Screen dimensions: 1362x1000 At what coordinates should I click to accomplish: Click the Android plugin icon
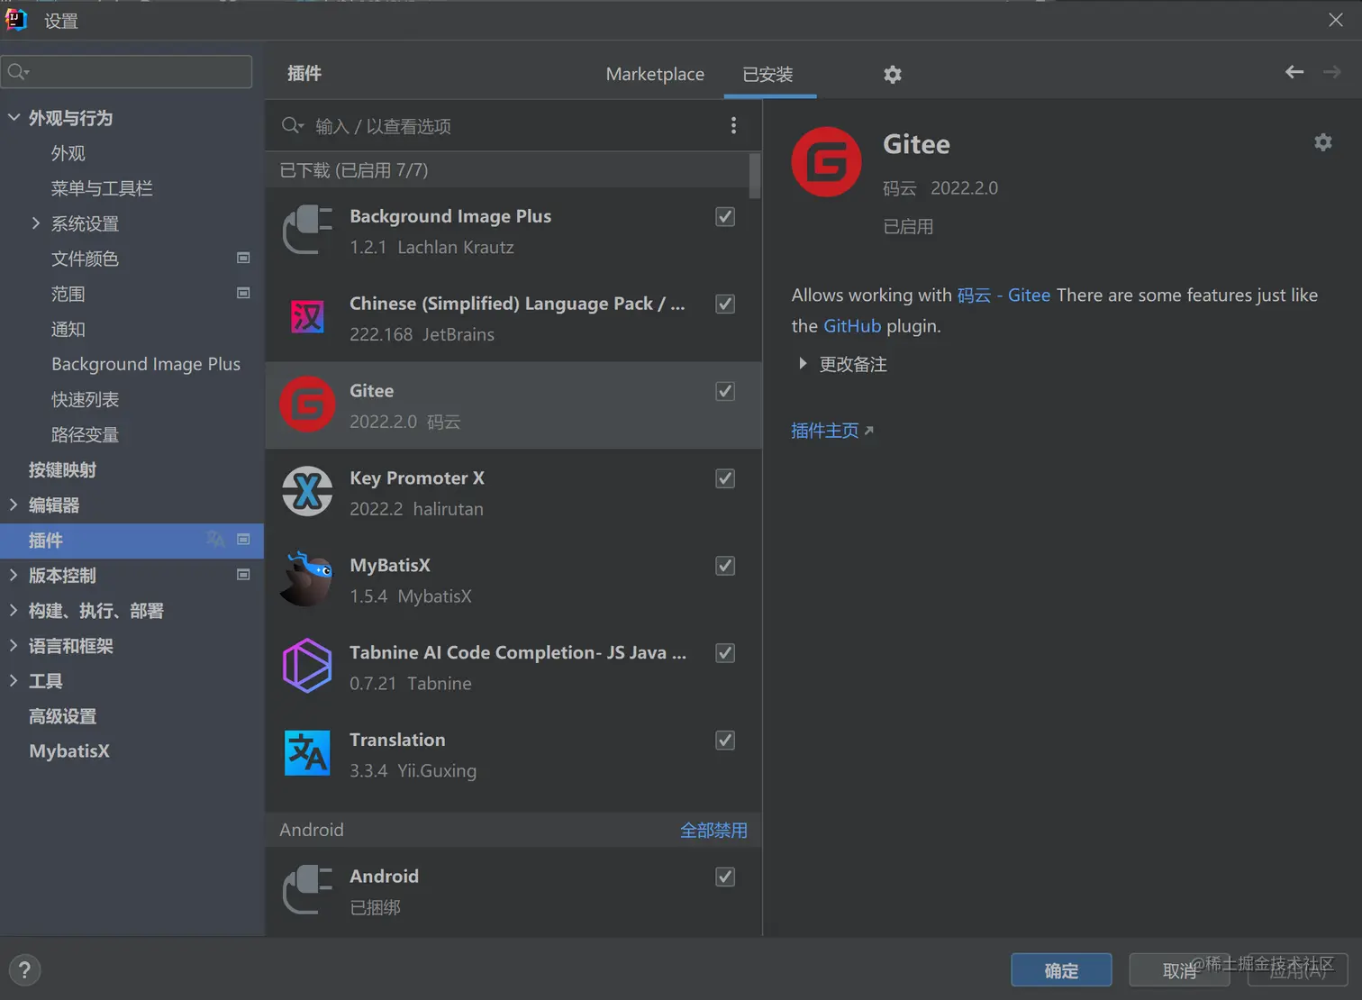point(307,890)
